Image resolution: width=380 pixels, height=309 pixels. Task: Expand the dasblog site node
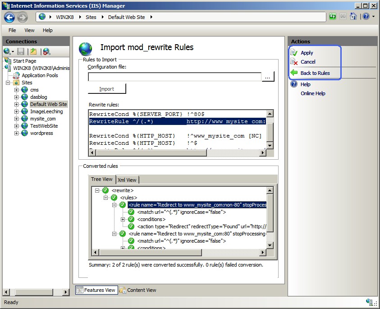click(17, 97)
